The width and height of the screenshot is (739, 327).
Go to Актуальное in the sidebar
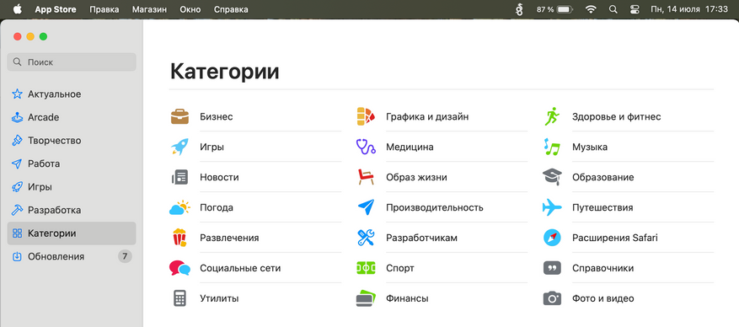[72, 94]
